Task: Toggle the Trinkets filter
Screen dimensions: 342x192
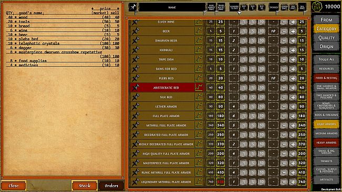Action: coord(326,161)
